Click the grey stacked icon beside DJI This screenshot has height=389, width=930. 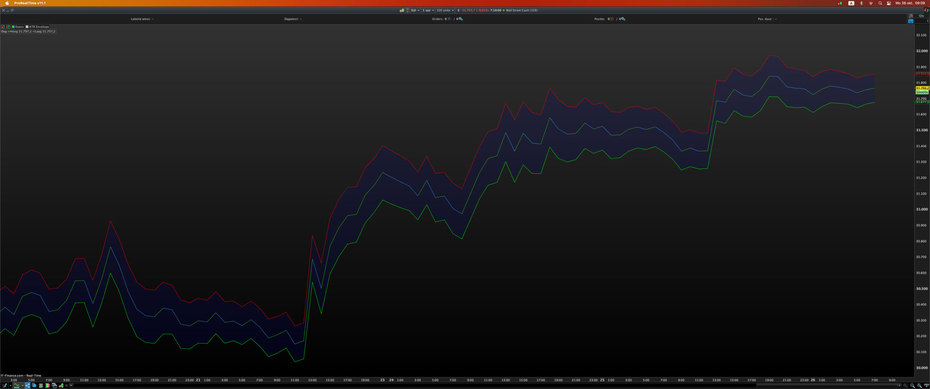[407, 10]
